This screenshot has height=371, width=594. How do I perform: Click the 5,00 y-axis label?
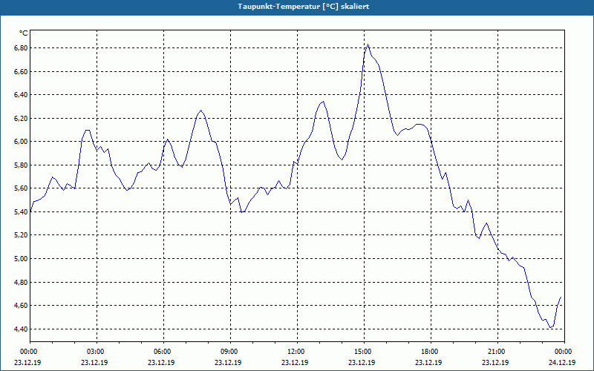[21, 258]
